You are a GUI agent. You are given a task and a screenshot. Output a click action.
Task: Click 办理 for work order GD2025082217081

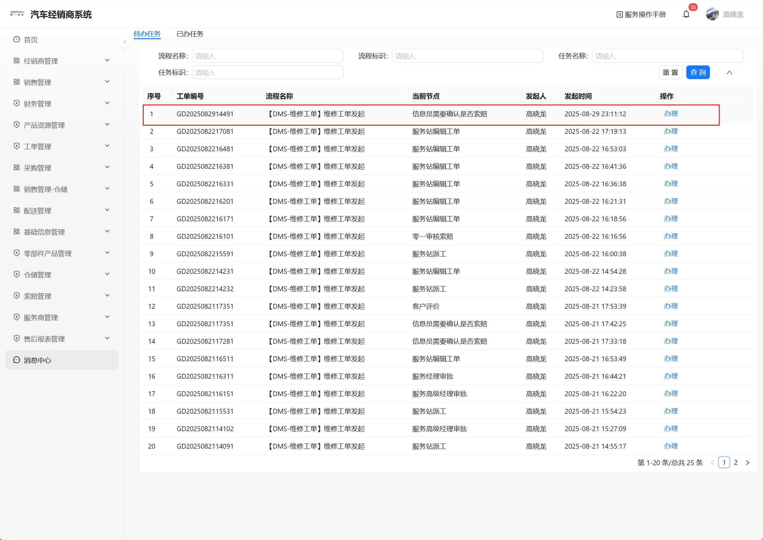tap(671, 131)
